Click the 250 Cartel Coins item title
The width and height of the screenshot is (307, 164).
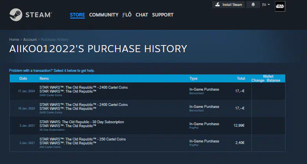tap(83, 139)
